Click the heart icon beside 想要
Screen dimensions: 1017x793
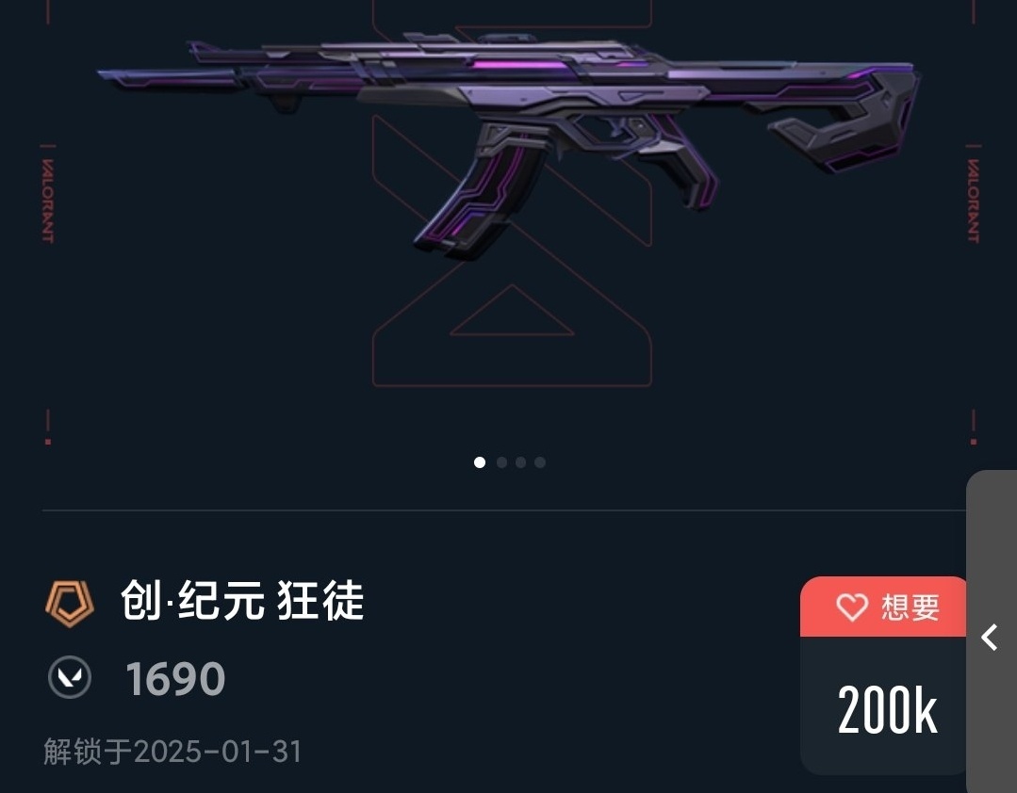coord(852,607)
